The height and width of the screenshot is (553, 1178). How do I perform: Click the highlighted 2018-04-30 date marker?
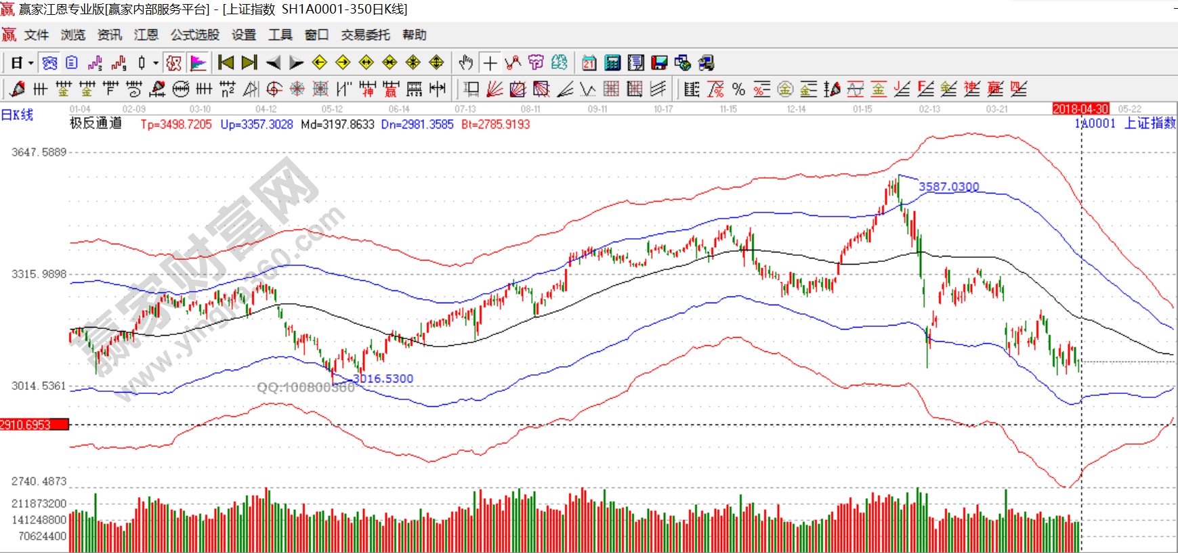coord(1080,109)
